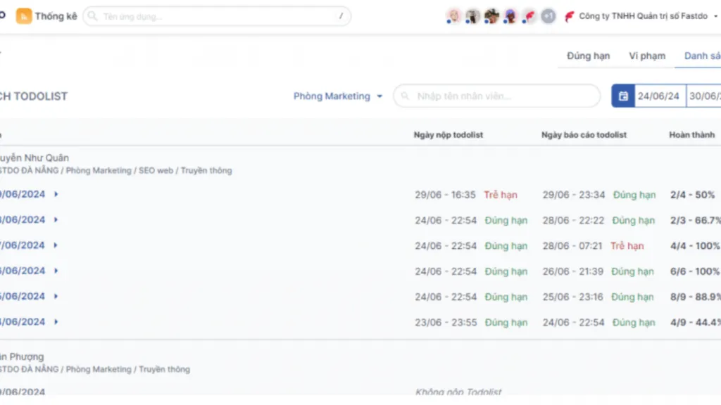Click the orange Thống kê app icon
Viewport: 721px width, 405px height.
click(x=23, y=16)
